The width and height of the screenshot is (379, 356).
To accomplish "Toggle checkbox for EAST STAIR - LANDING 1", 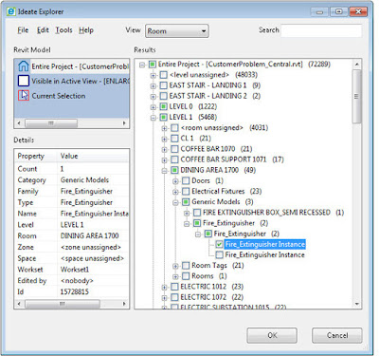I will tap(163, 85).
